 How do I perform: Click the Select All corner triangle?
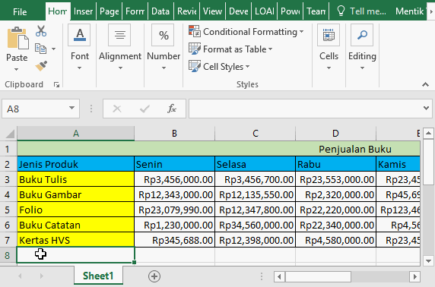(10, 134)
